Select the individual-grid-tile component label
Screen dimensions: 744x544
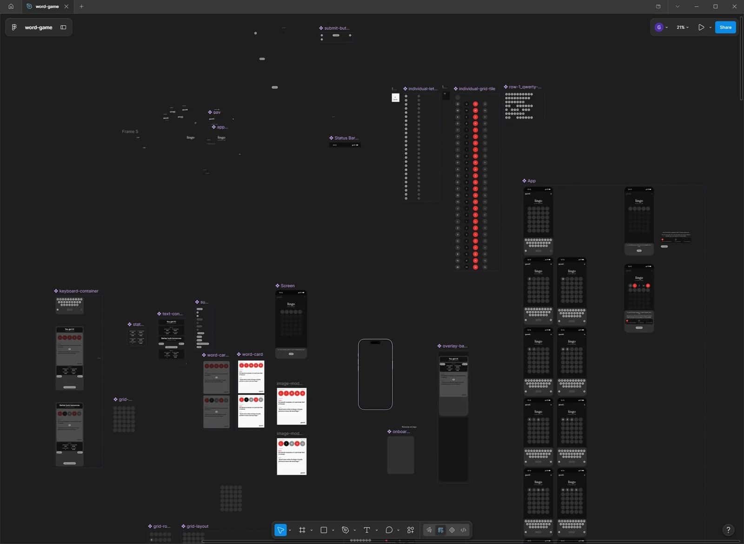point(474,89)
